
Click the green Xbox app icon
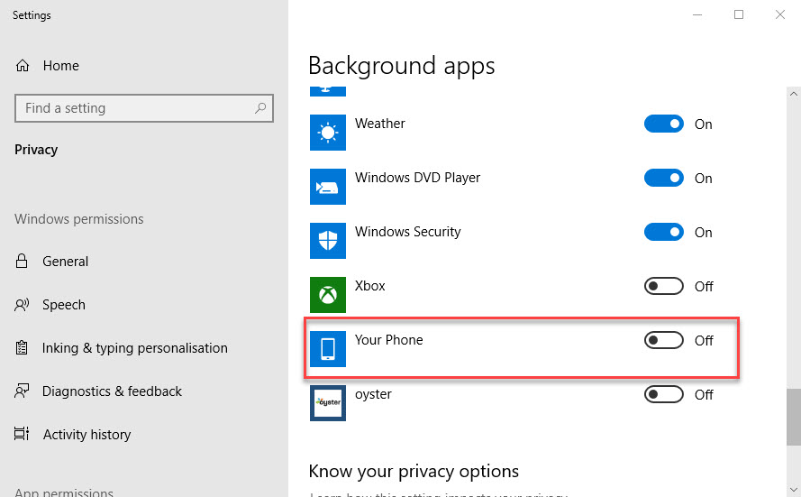pos(327,295)
